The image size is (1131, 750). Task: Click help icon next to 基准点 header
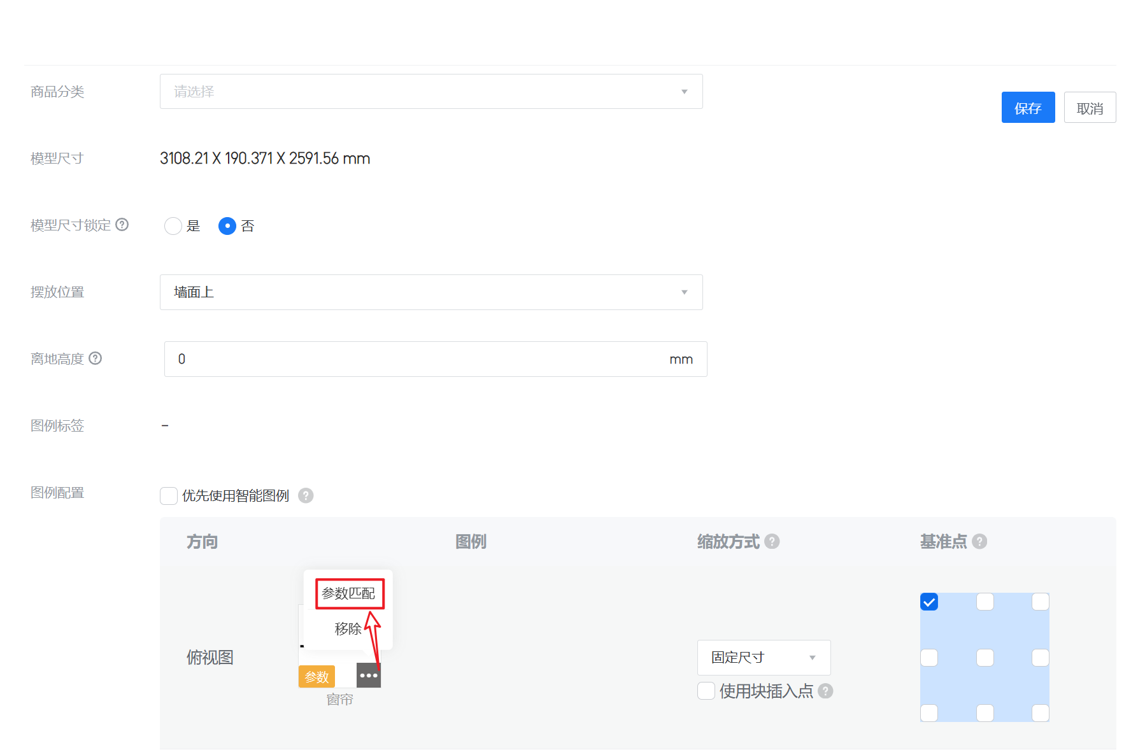[x=979, y=541]
